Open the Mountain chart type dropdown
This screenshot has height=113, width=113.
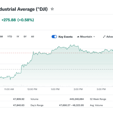coord(86,37)
